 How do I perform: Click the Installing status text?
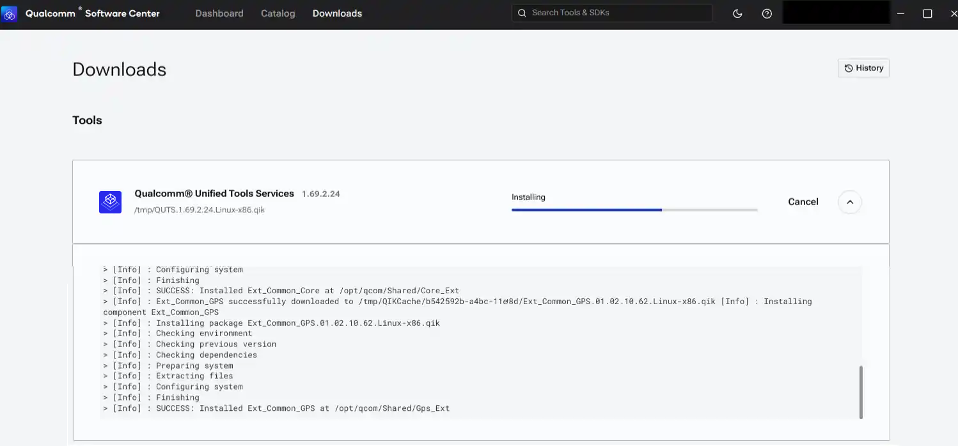pyautogui.click(x=528, y=197)
